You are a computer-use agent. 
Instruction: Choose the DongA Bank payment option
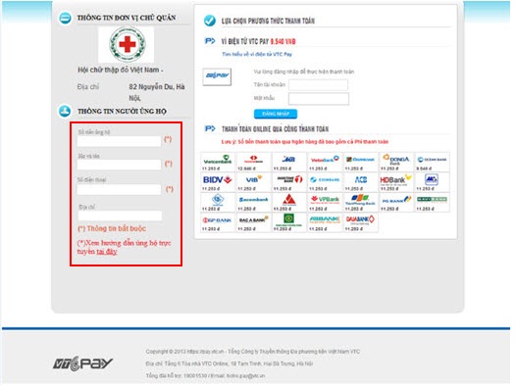[396, 162]
